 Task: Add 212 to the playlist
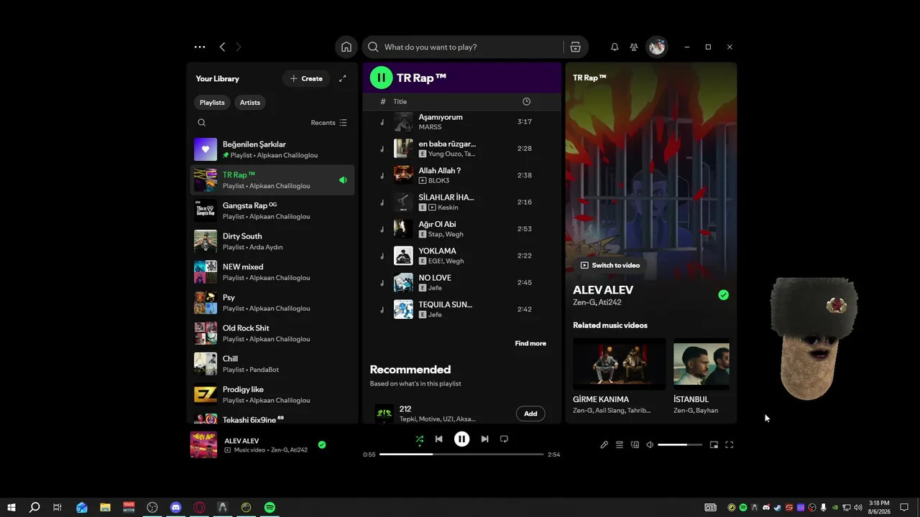click(530, 414)
